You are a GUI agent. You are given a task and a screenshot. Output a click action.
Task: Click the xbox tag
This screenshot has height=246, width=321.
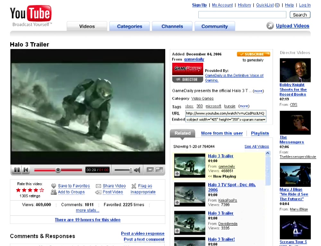click(189, 106)
